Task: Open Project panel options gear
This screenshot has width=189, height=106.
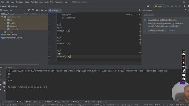Action: click(42, 11)
